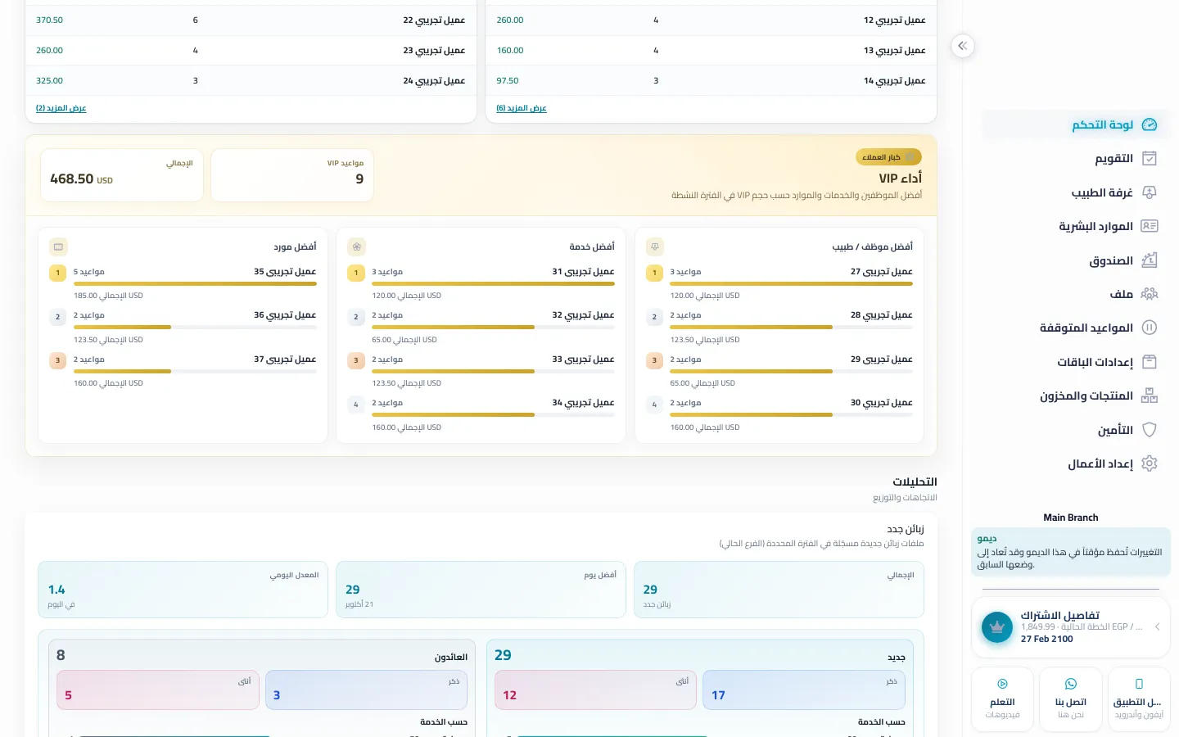Click أنثى 5 box under العائدون
This screenshot has height=737, width=1179.
click(158, 690)
